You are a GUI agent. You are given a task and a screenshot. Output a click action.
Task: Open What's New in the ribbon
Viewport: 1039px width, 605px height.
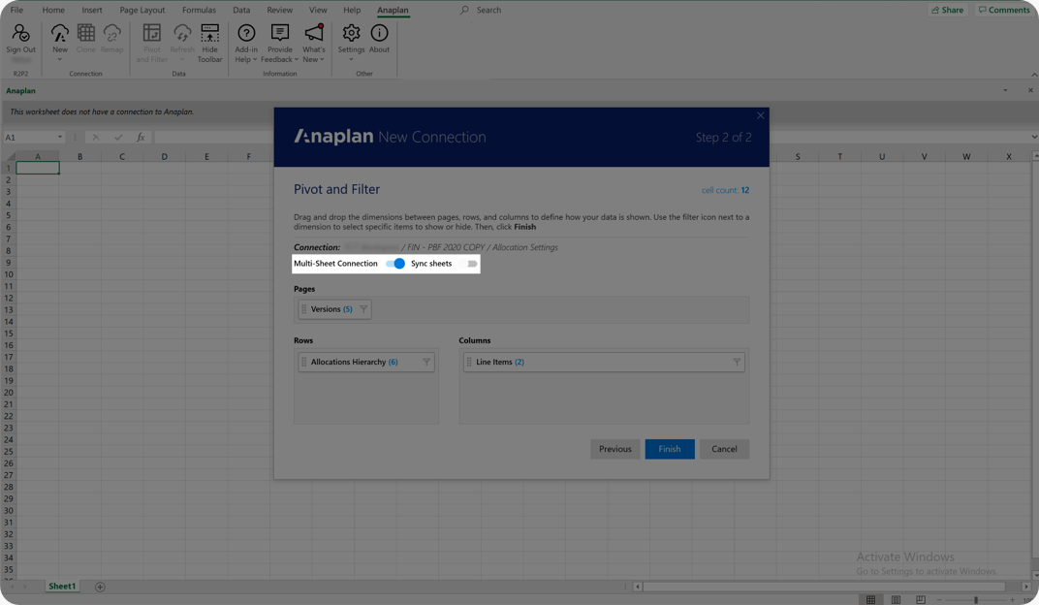pyautogui.click(x=313, y=44)
